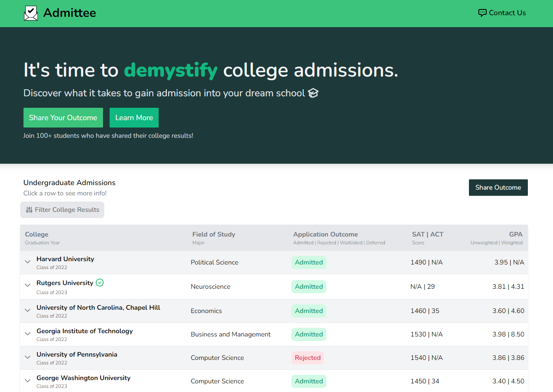The image size is (553, 392).
Task: Click the 1460 | 35 score cell
Action: click(x=425, y=311)
